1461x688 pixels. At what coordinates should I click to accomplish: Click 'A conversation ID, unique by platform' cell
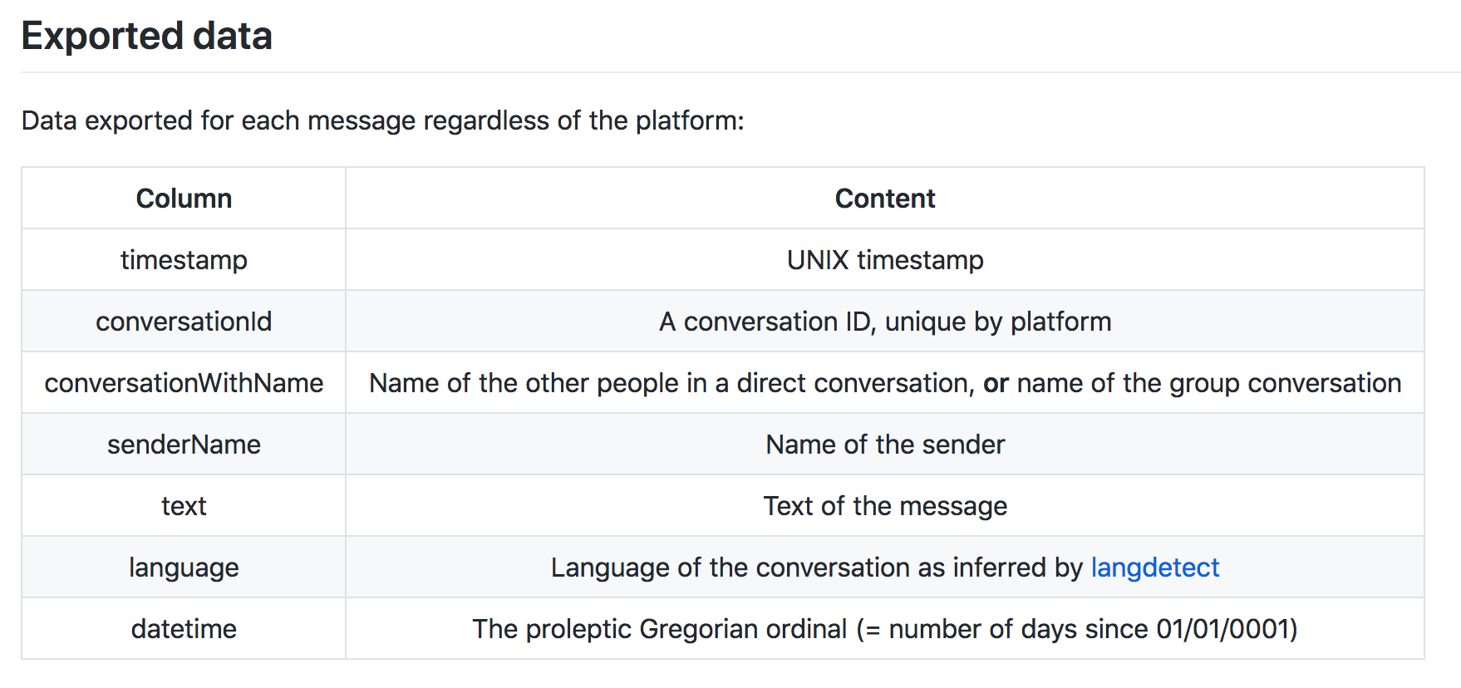(884, 322)
